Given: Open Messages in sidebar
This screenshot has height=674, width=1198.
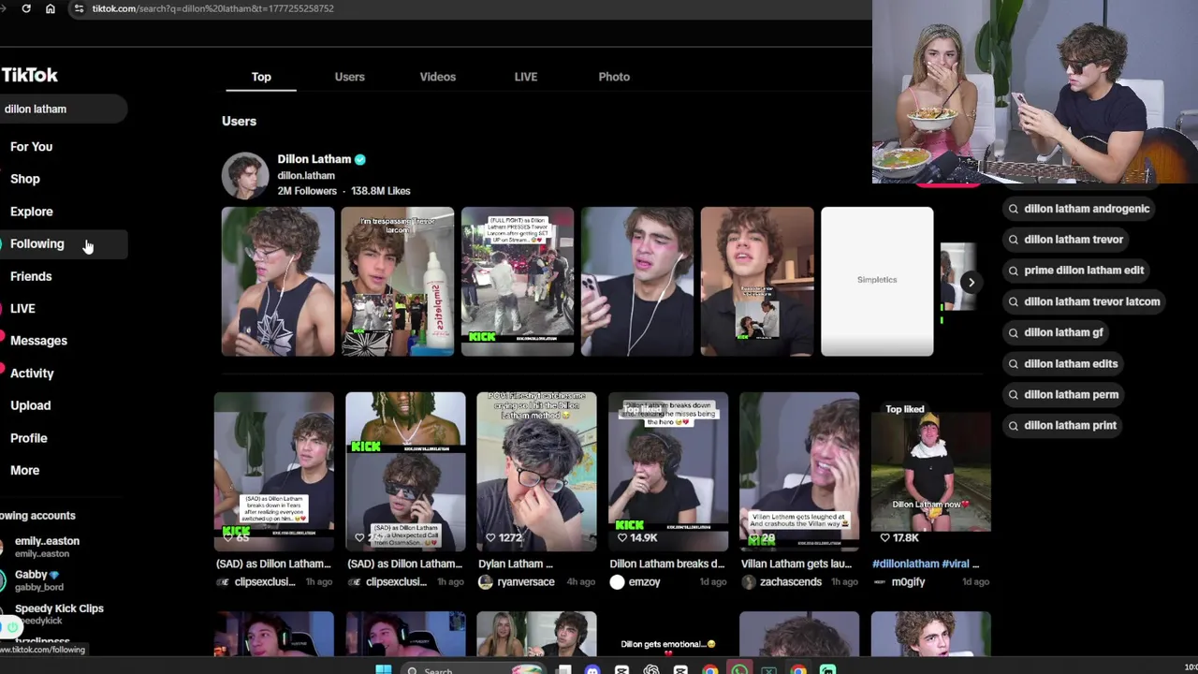Looking at the screenshot, I should coord(38,341).
